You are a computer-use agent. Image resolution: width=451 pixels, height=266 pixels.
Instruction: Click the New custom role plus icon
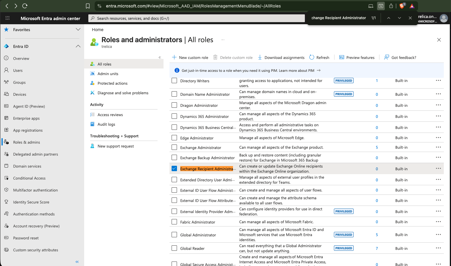(x=174, y=57)
